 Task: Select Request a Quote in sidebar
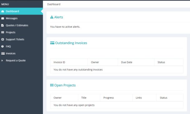tap(21, 61)
